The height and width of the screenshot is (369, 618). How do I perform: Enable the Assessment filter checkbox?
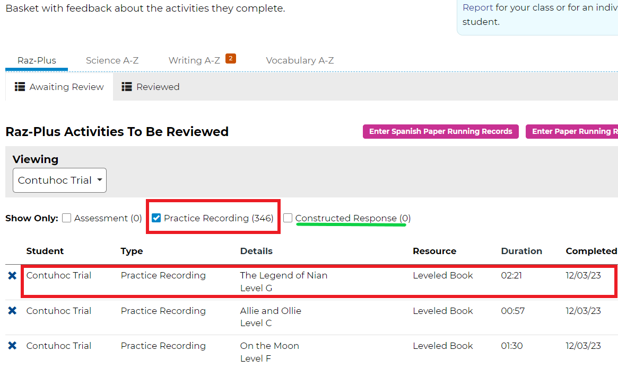point(67,218)
